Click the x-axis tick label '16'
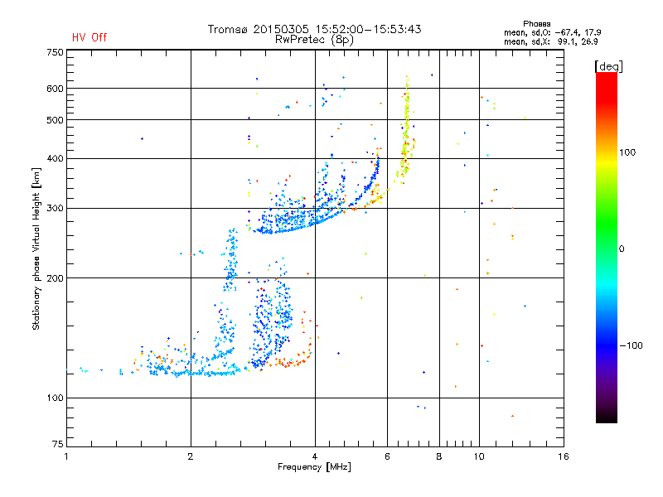This screenshot has height=497, width=663. click(564, 456)
